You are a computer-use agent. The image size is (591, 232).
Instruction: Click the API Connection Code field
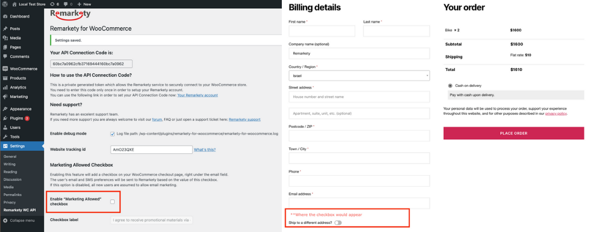point(91,64)
